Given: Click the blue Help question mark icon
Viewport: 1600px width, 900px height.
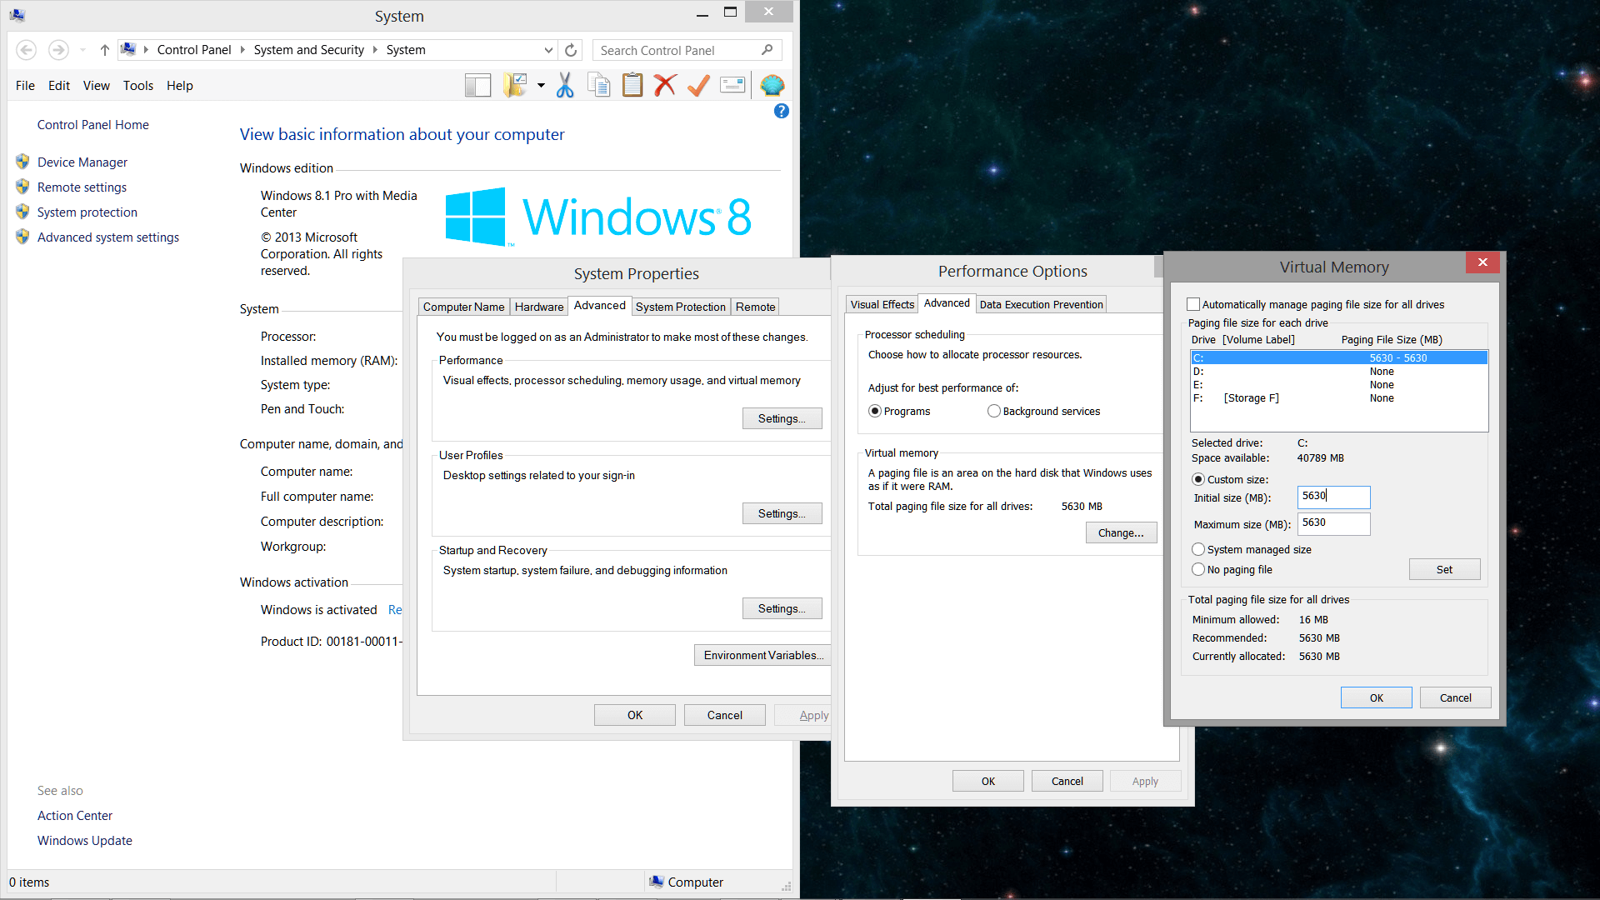Looking at the screenshot, I should pos(781,111).
